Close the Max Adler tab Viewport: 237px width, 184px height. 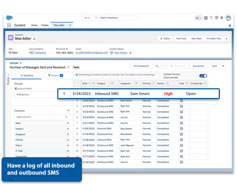[x=70, y=25]
